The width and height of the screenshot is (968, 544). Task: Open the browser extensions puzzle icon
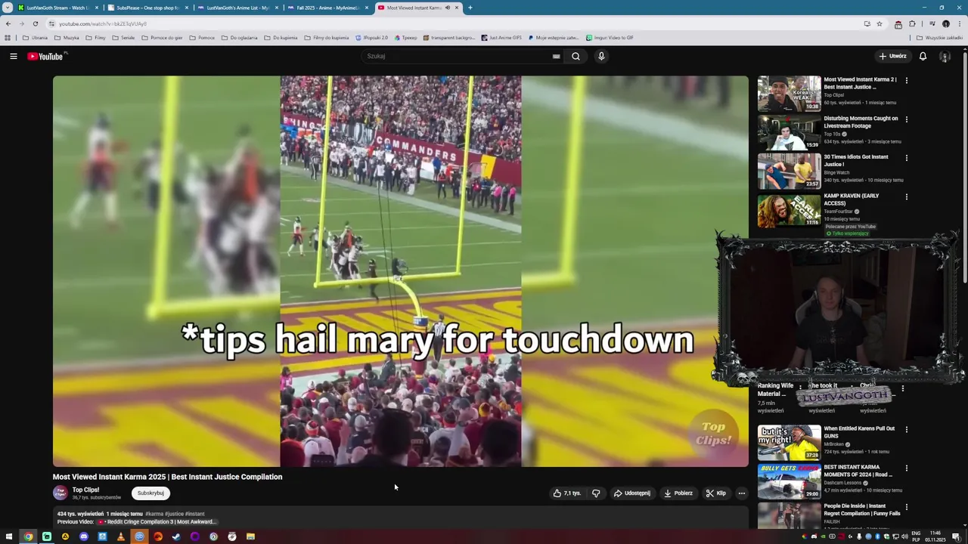(912, 23)
